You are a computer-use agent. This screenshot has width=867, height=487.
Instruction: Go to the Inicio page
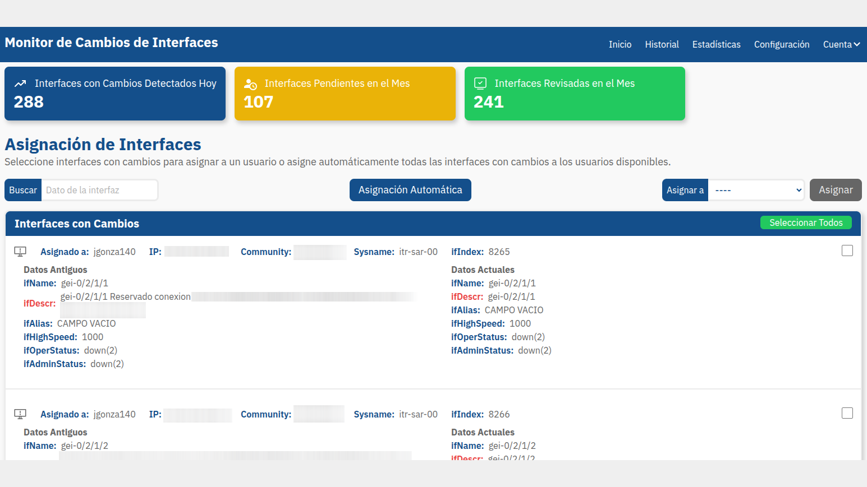pyautogui.click(x=620, y=44)
